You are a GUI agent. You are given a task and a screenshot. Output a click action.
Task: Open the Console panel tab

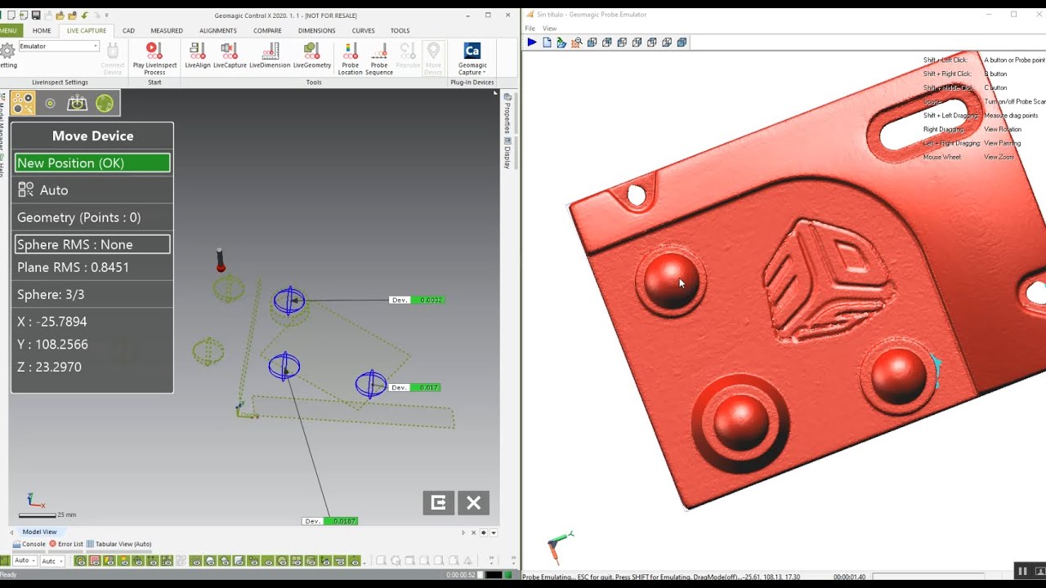(x=29, y=544)
